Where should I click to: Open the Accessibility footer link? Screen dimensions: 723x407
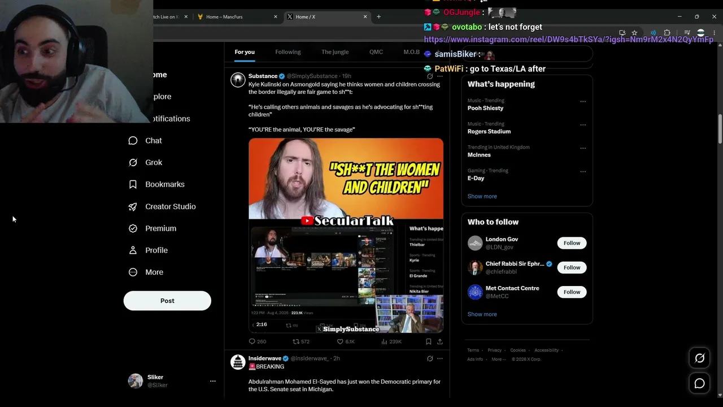click(x=547, y=350)
